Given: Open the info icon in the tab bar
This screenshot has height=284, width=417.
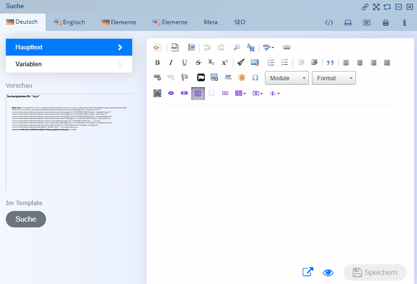Looking at the screenshot, I should (x=404, y=22).
